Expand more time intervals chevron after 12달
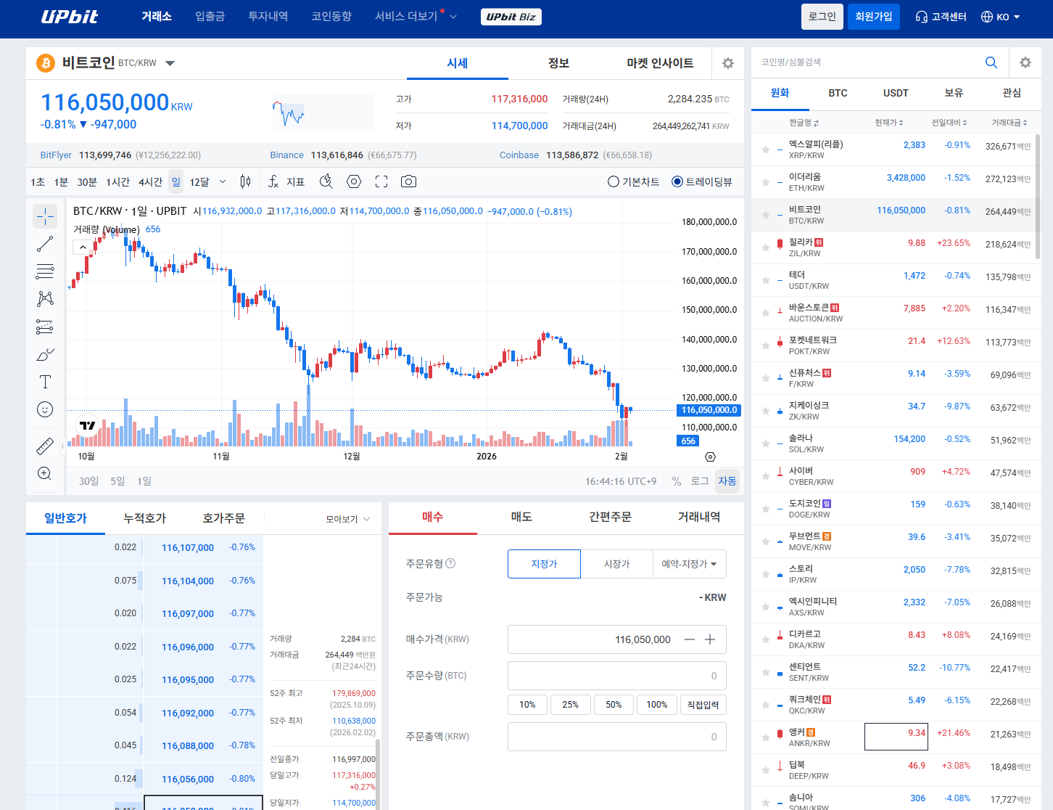This screenshot has height=810, width=1053. tap(223, 181)
